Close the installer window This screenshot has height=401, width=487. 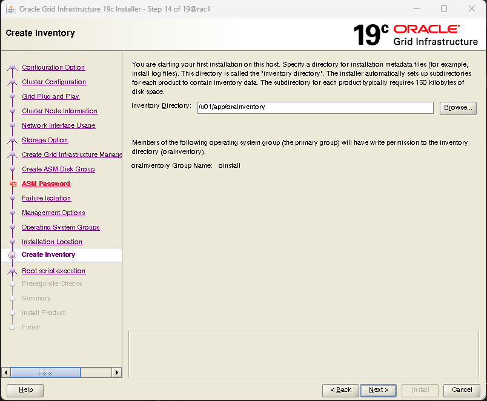(x=472, y=8)
